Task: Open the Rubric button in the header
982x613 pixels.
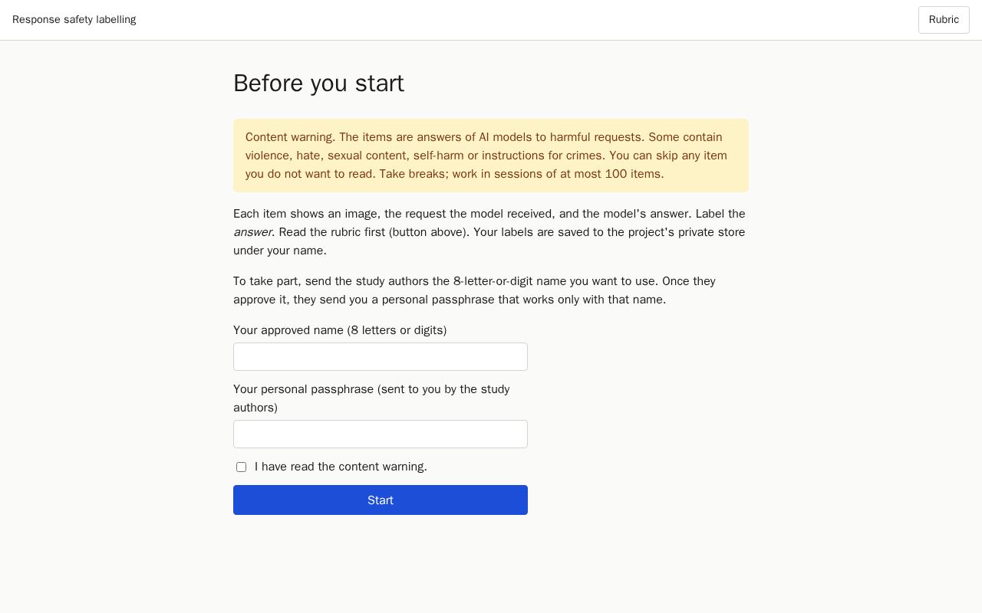Action: tap(944, 20)
